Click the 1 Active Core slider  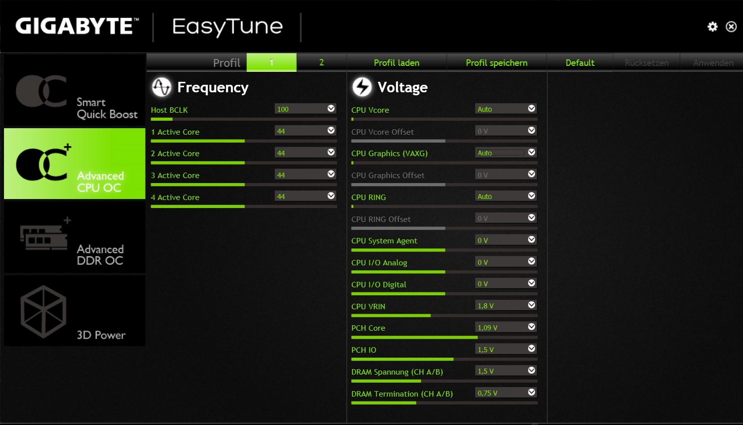click(244, 141)
